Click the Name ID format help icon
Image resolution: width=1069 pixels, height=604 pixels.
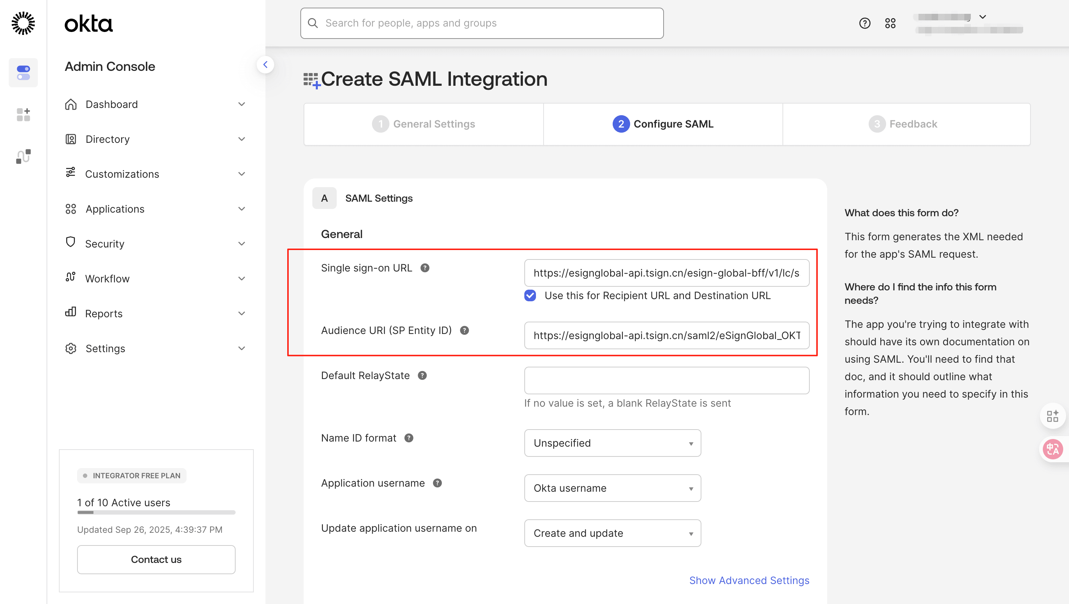coord(409,438)
